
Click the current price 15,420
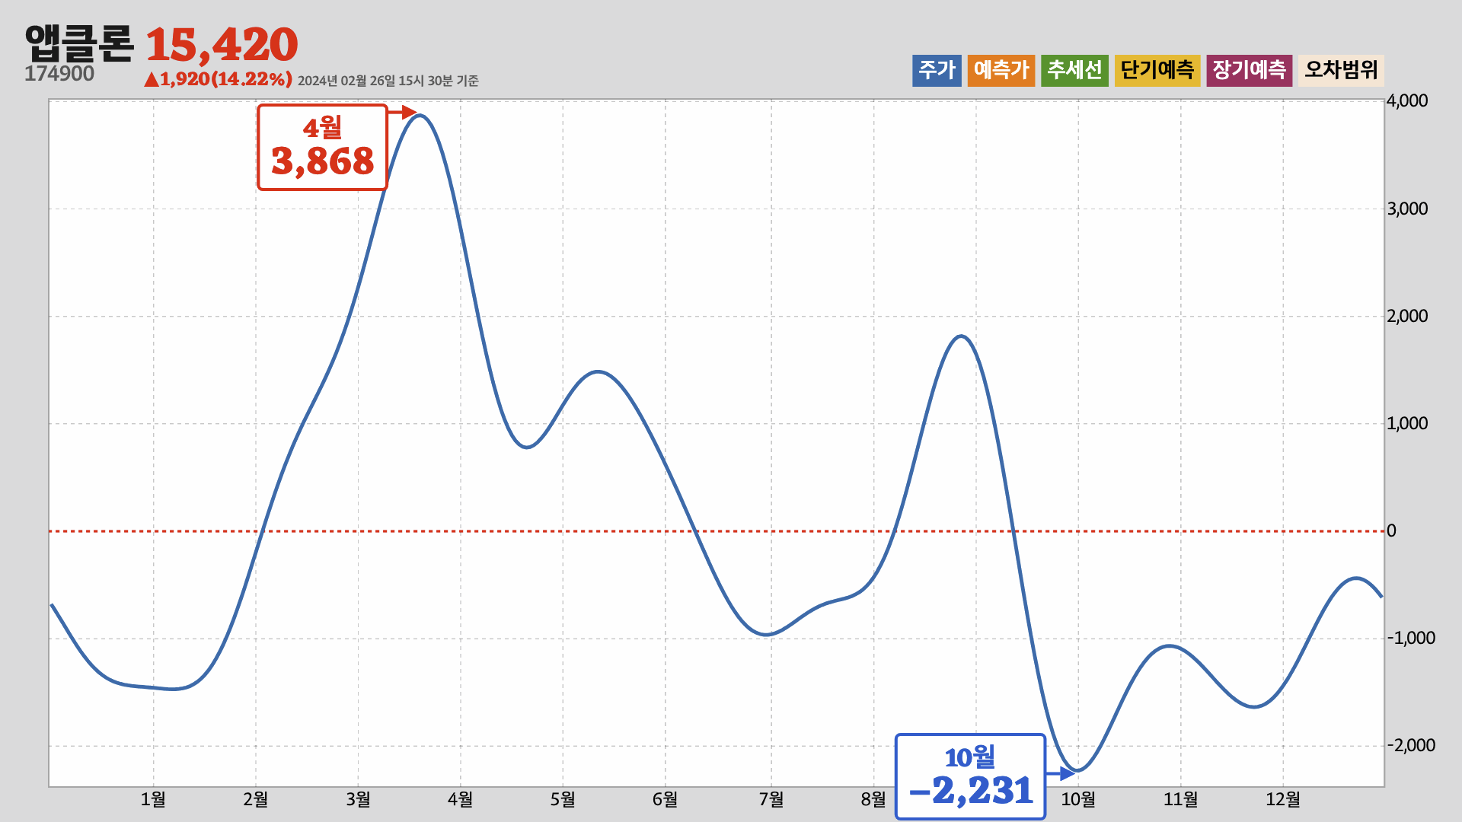(x=222, y=45)
